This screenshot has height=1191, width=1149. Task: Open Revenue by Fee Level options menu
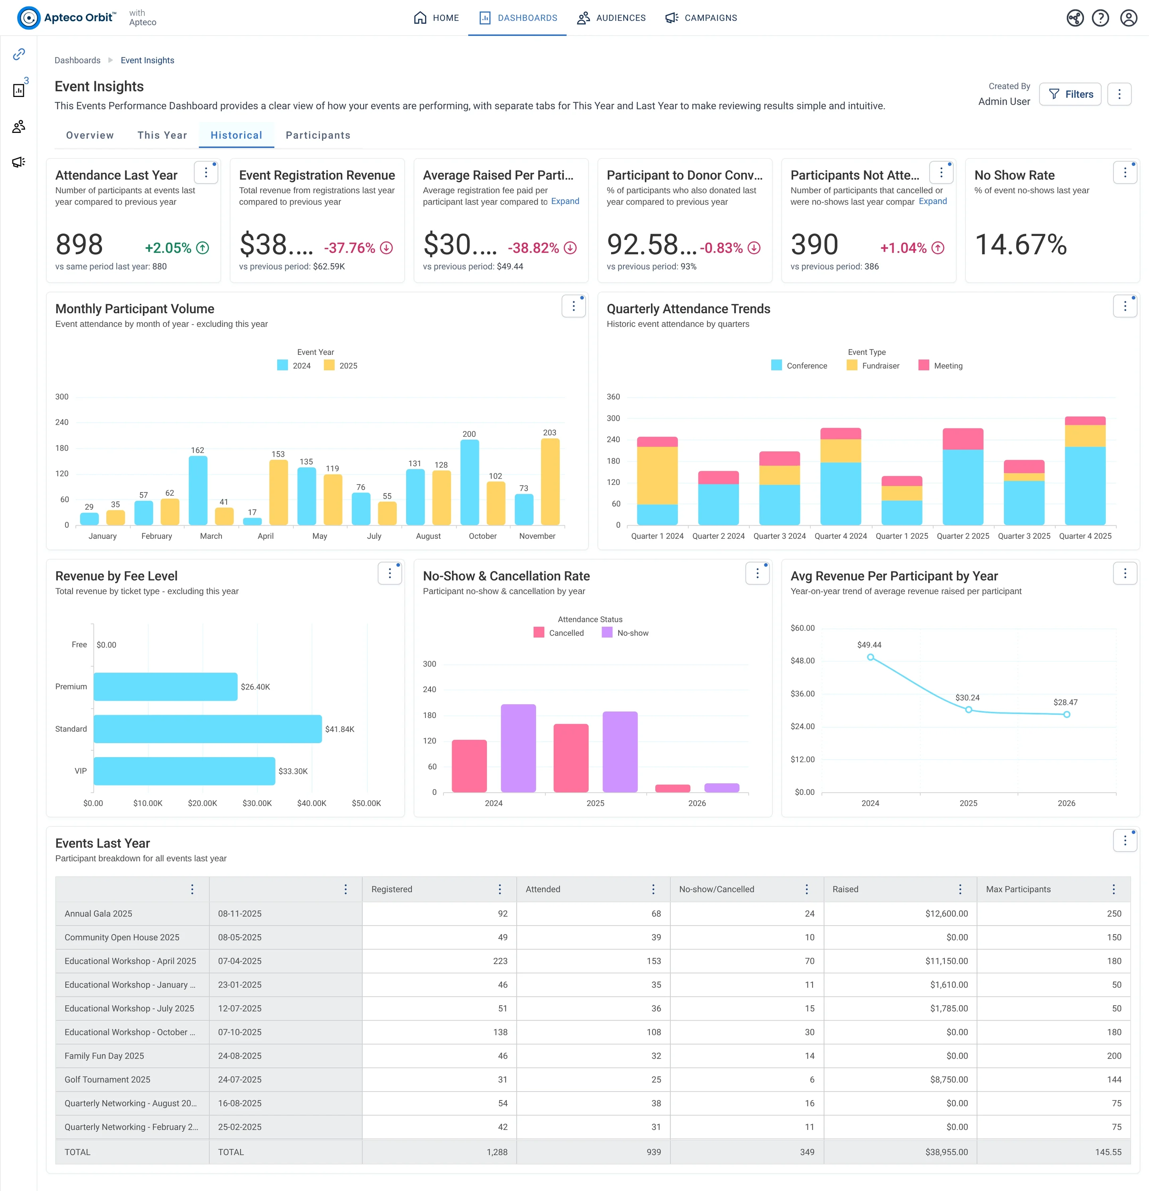coord(390,574)
